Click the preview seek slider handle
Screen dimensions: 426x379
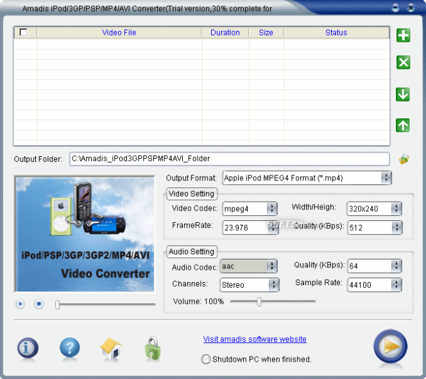pyautogui.click(x=57, y=304)
